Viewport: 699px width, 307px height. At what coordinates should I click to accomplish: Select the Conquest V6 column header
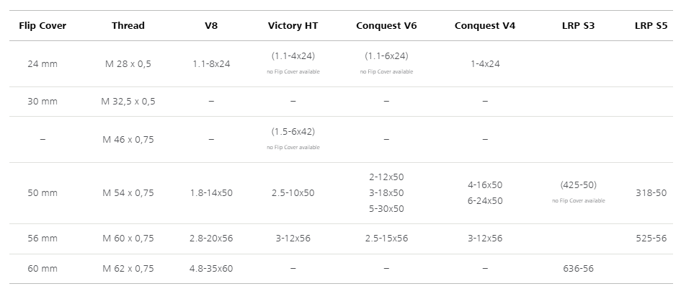[386, 26]
